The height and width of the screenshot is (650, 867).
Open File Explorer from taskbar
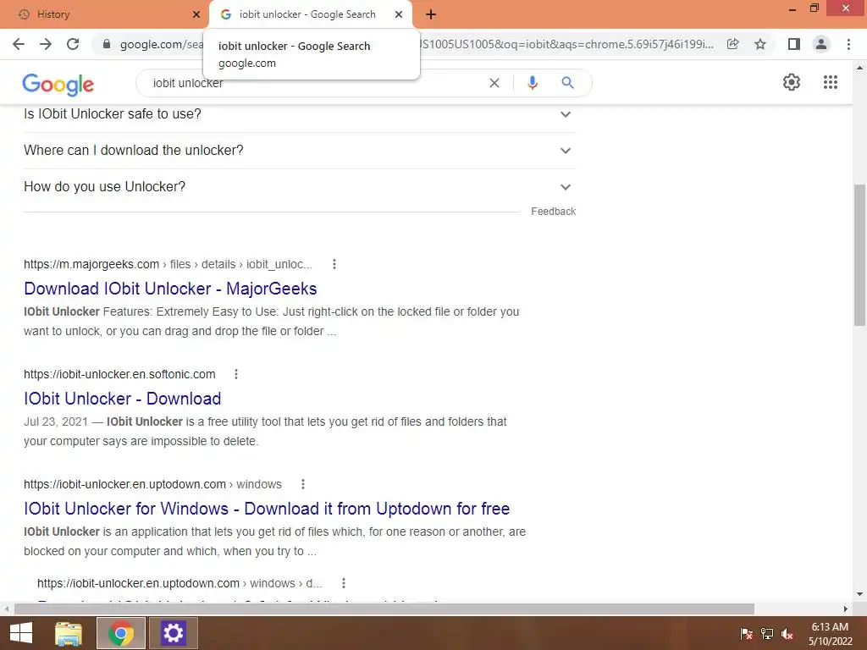pyautogui.click(x=69, y=633)
